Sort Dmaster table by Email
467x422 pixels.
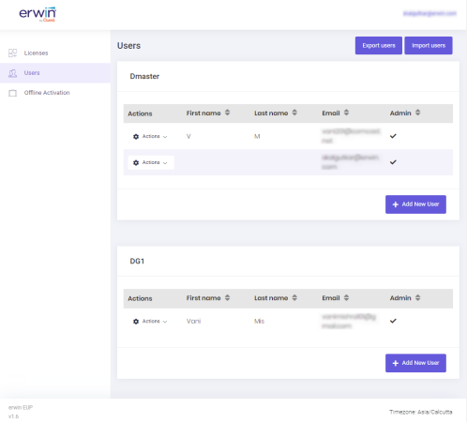(x=346, y=113)
